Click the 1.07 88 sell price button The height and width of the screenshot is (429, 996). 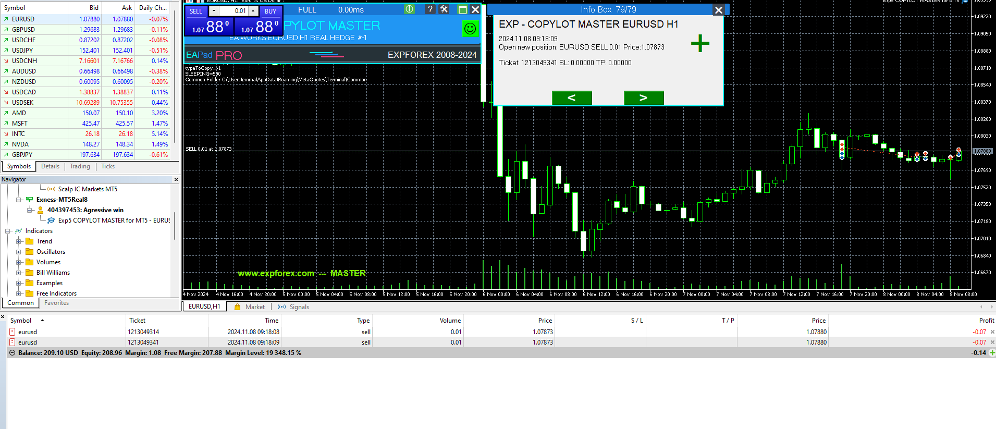point(209,27)
